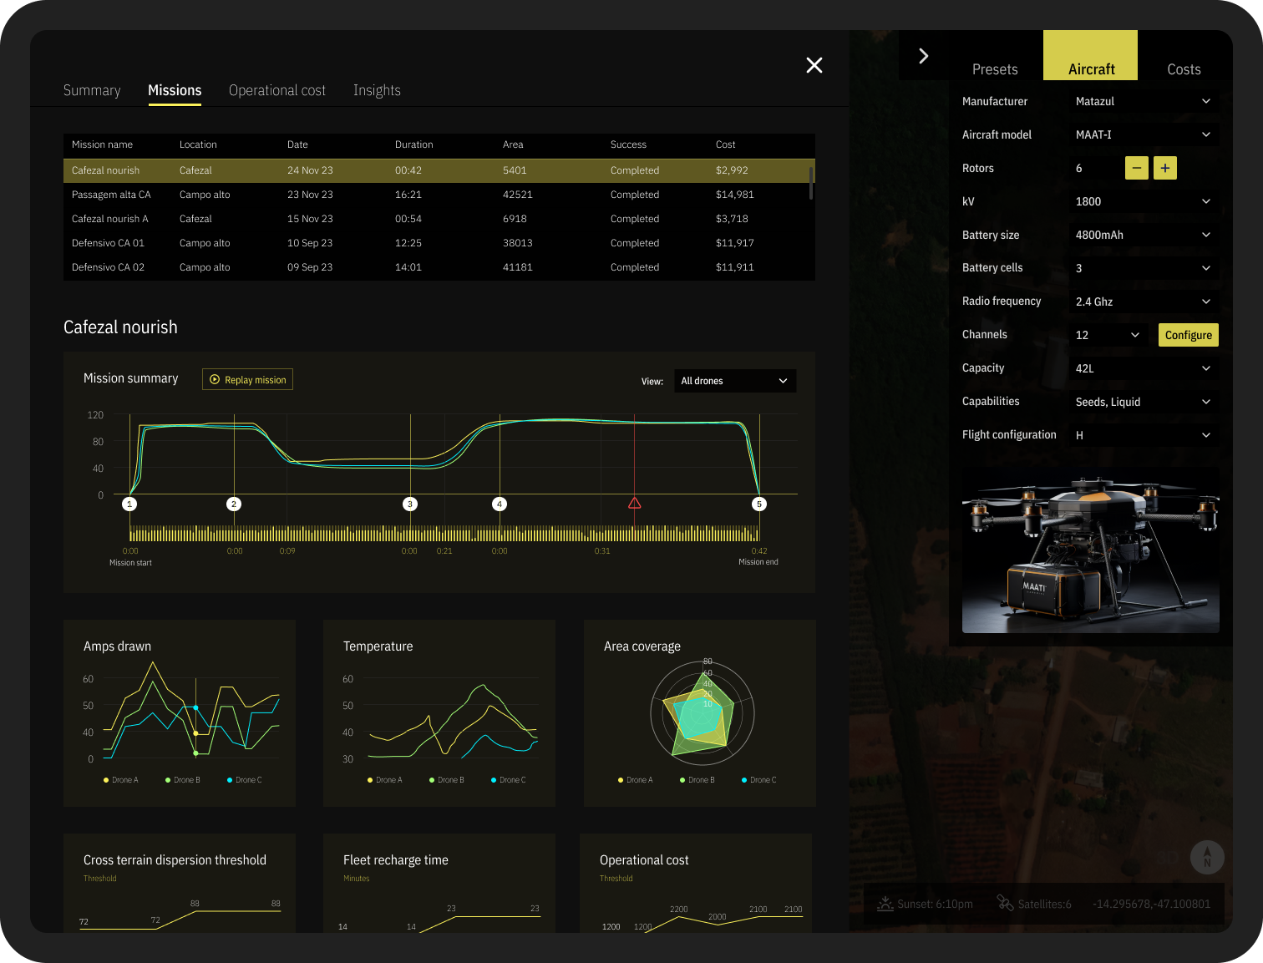Select the Aircraft tab in side panel
The height and width of the screenshot is (963, 1263).
click(1091, 56)
